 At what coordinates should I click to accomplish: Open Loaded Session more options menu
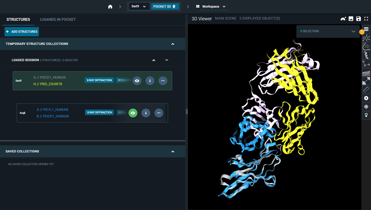[167, 60]
